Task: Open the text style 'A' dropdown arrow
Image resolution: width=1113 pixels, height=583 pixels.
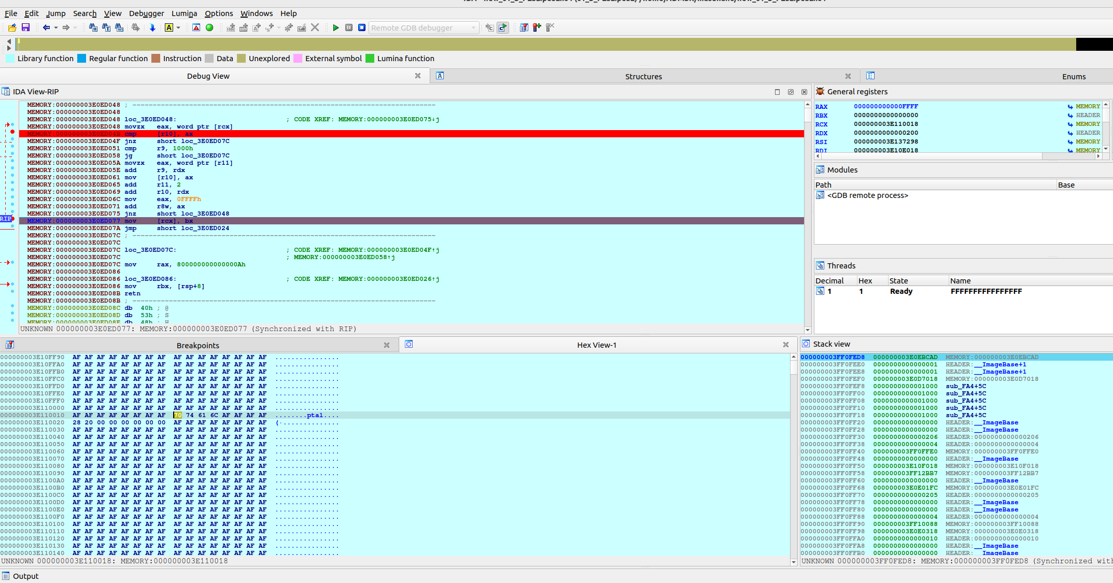Action: pos(179,27)
